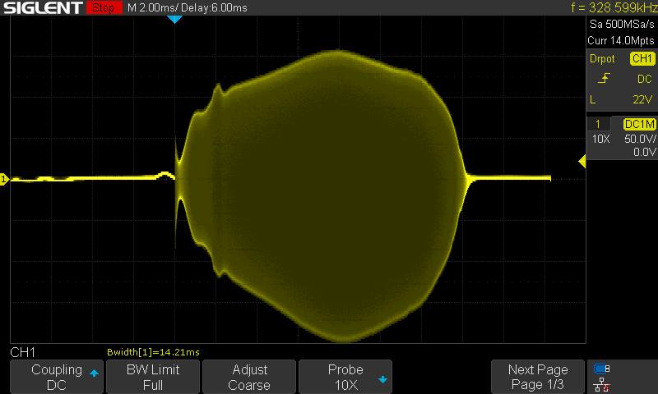Image resolution: width=658 pixels, height=394 pixels.
Task: Click the Curr 14.0Mpts memory depth
Action: click(621, 40)
